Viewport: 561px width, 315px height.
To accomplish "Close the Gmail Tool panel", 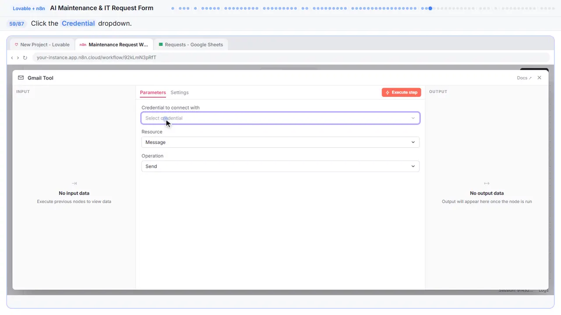I will pyautogui.click(x=540, y=78).
